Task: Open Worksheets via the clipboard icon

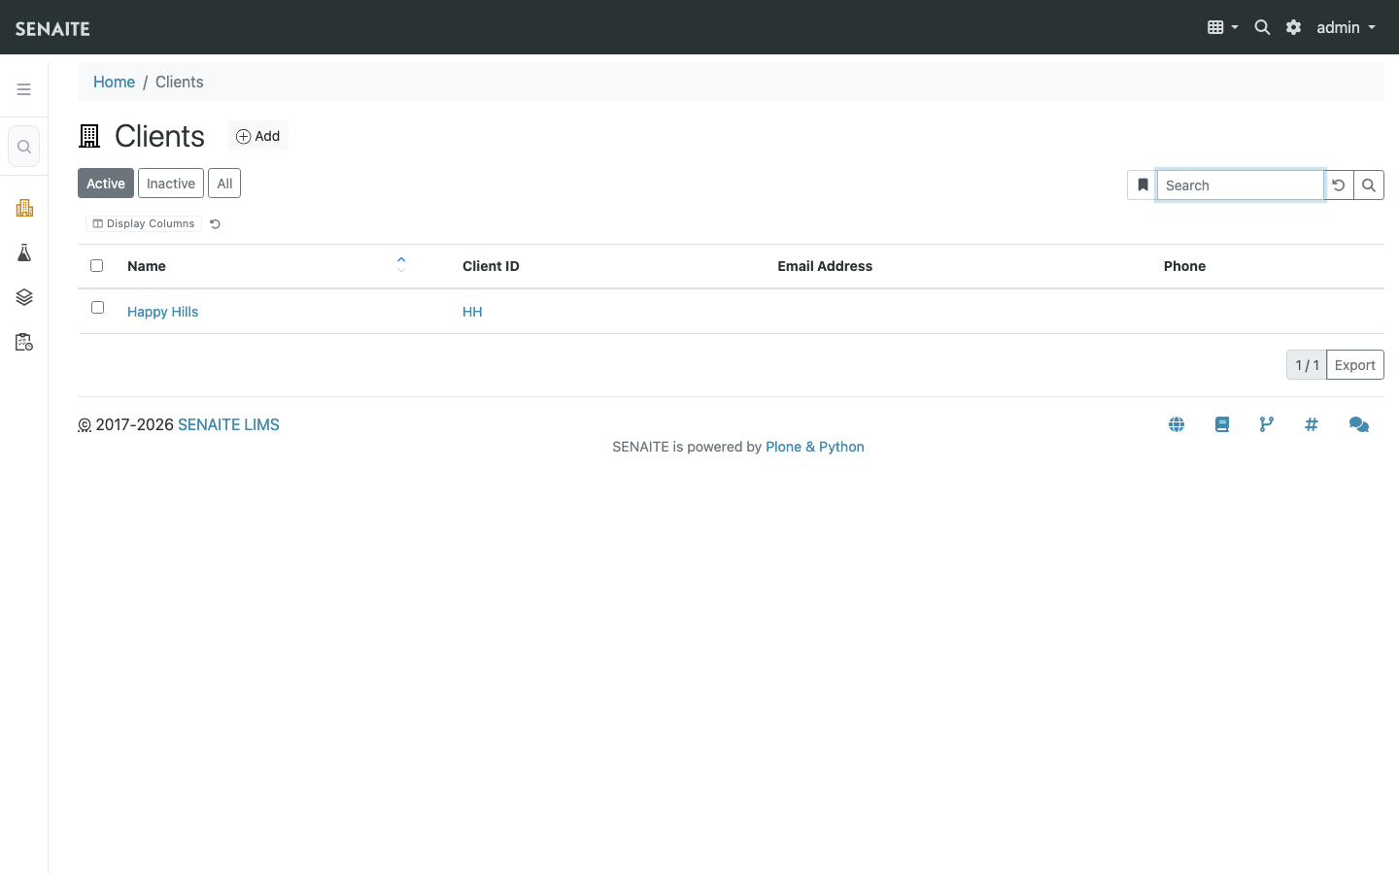Action: point(24,342)
